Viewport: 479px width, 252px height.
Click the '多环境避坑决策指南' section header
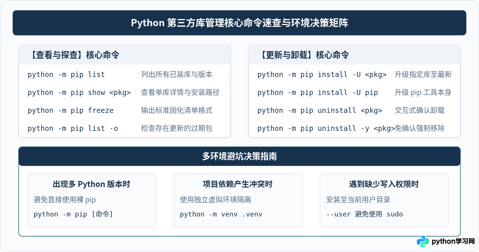(239, 156)
